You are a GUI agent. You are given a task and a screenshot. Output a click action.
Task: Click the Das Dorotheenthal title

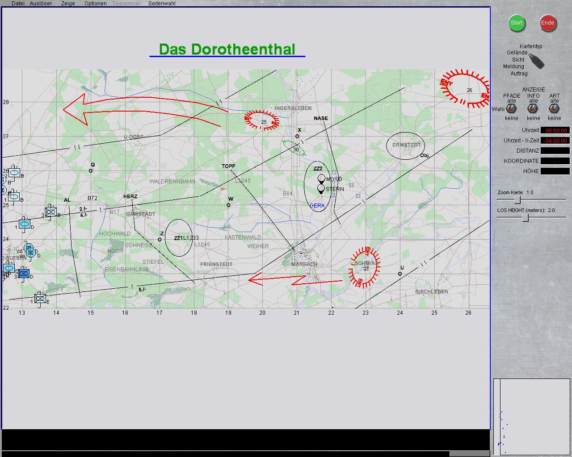[227, 49]
